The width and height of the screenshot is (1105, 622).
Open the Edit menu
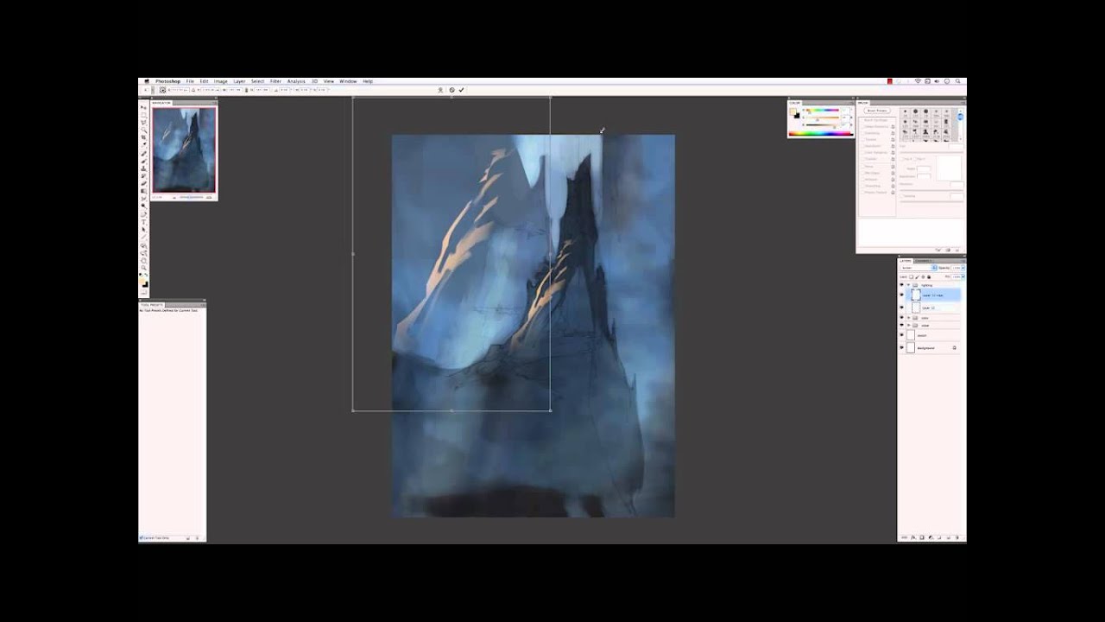[204, 81]
